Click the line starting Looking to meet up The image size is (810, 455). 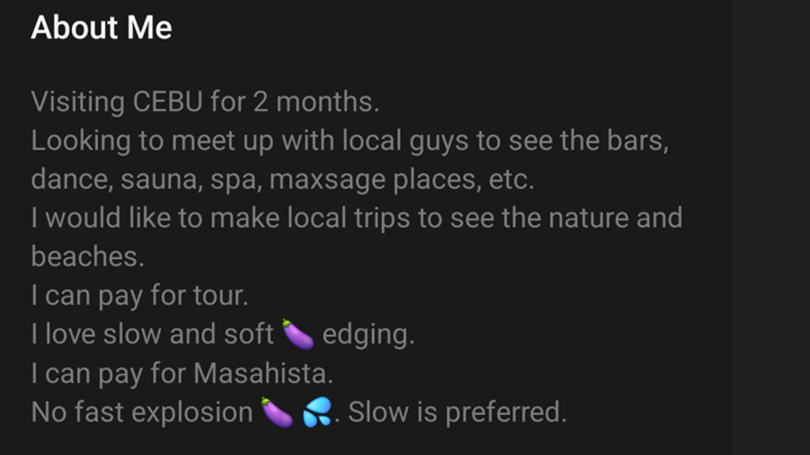pyautogui.click(x=350, y=141)
